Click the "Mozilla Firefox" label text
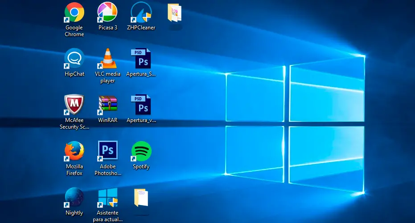This screenshot has height=223, width=415. pyautogui.click(x=74, y=170)
